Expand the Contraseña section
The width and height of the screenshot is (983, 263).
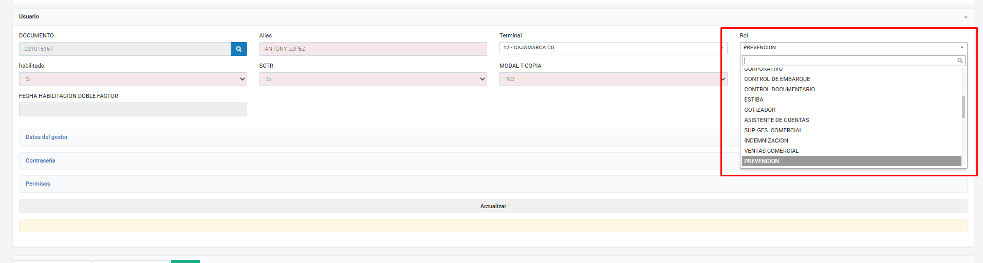pyautogui.click(x=41, y=160)
